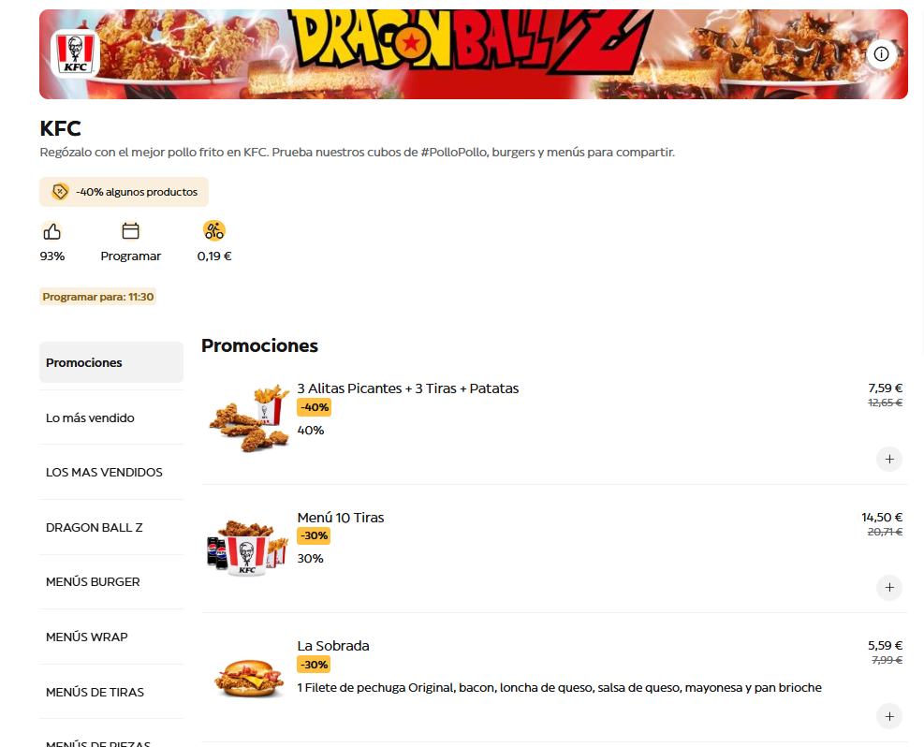Screen dimensions: 924x747
Task: Open La Sobrada burger title
Action: point(333,646)
